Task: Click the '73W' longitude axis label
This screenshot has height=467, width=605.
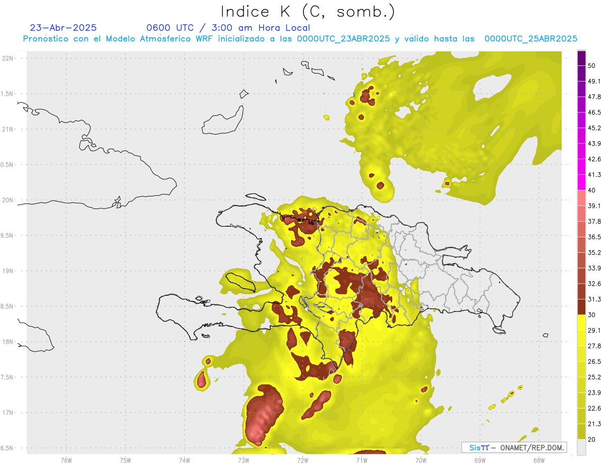Action: pyautogui.click(x=244, y=460)
